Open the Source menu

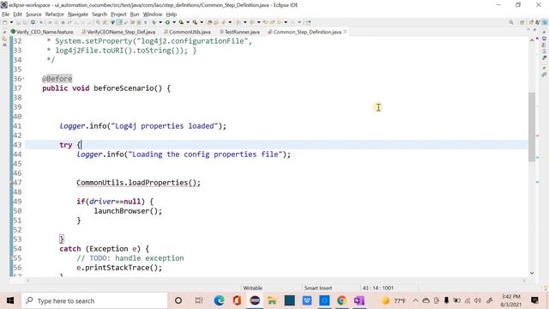33,15
